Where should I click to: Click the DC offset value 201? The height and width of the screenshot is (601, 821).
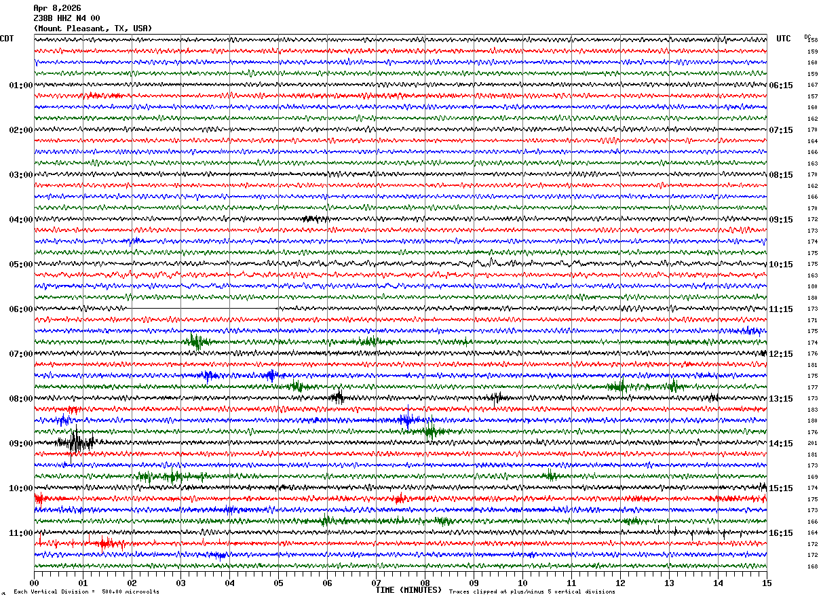coord(812,444)
